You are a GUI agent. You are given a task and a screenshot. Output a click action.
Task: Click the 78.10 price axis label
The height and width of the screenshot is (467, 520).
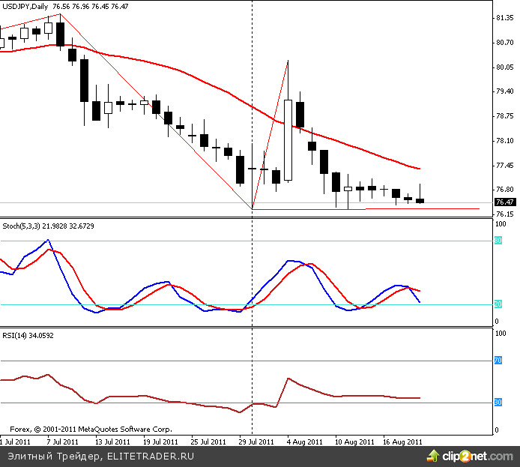[504, 141]
